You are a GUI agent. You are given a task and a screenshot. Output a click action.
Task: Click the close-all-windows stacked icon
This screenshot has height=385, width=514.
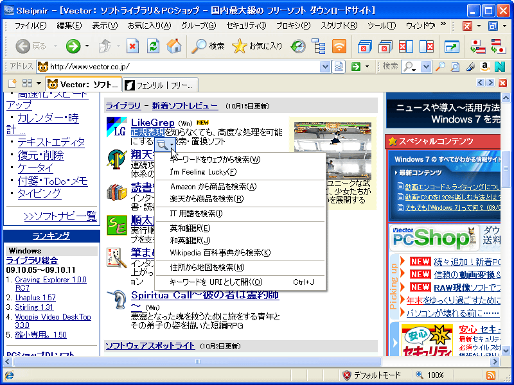364,46
